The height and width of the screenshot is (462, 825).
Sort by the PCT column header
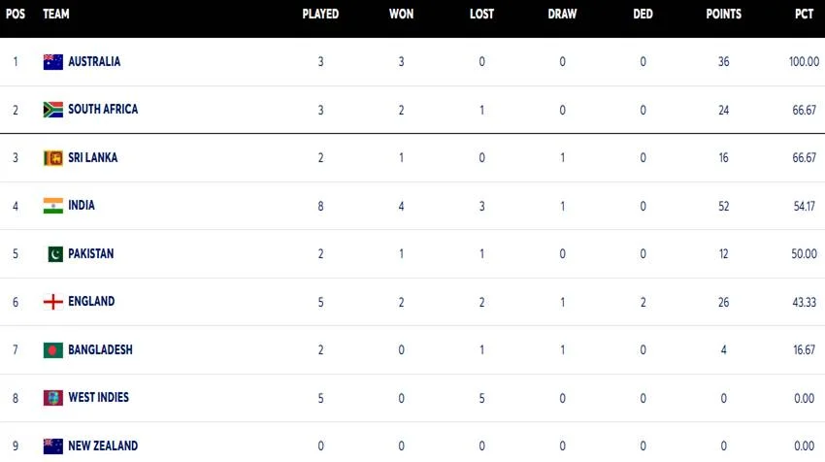805,15
